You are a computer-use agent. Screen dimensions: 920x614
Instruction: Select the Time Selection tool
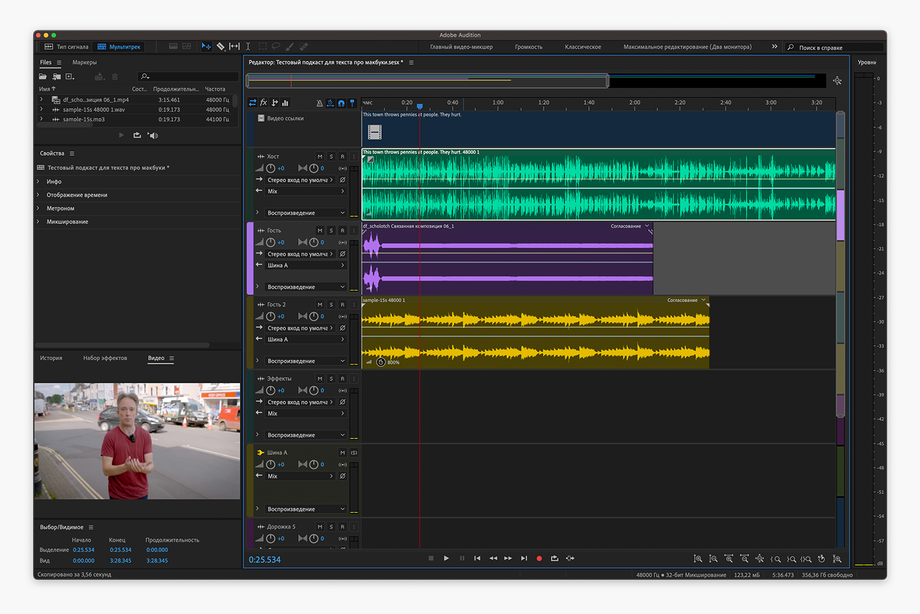248,47
